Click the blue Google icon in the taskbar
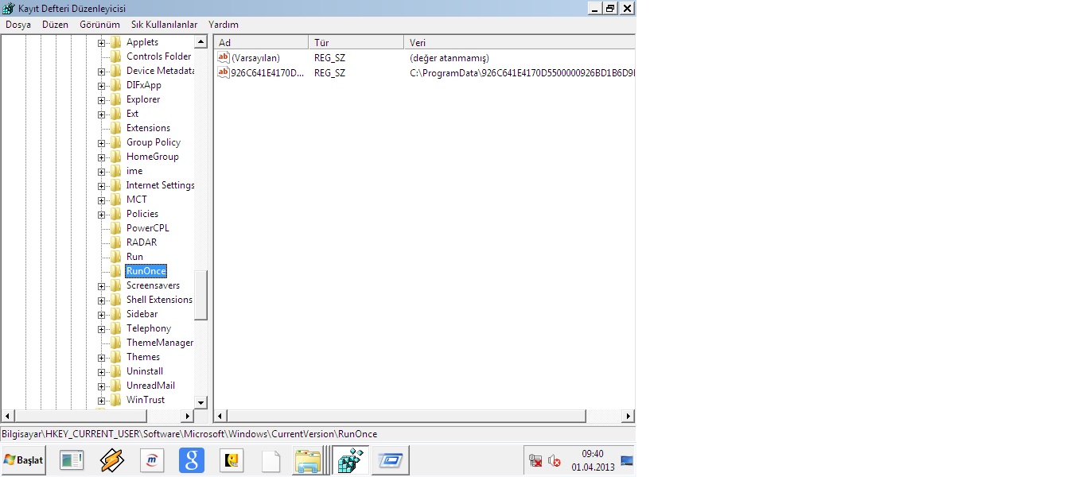Screen dimensions: 1082x477 click(x=192, y=460)
